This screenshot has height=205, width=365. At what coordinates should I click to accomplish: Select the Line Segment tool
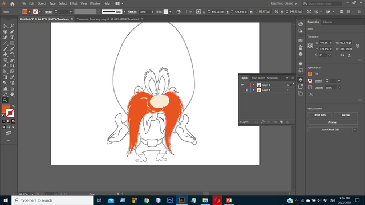point(5,43)
